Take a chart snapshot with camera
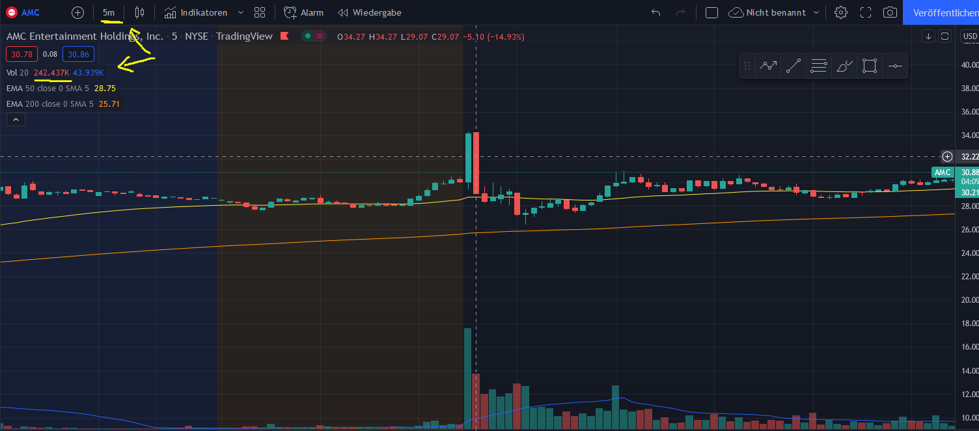This screenshot has height=431, width=979. click(890, 12)
